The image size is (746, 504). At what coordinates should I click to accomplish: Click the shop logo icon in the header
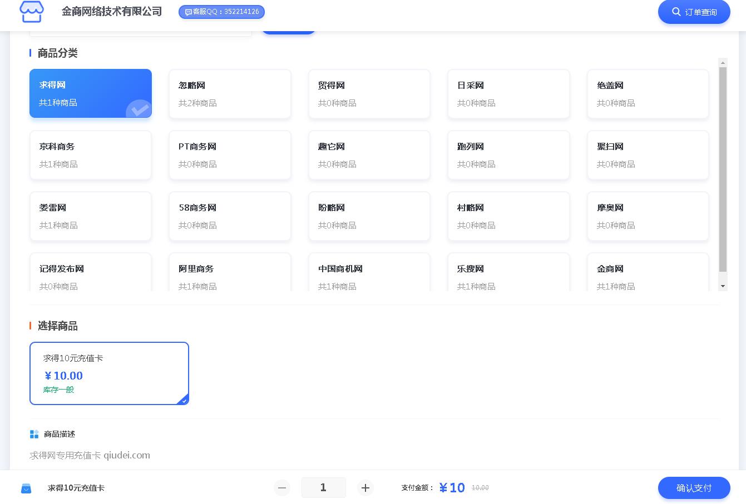pos(31,11)
